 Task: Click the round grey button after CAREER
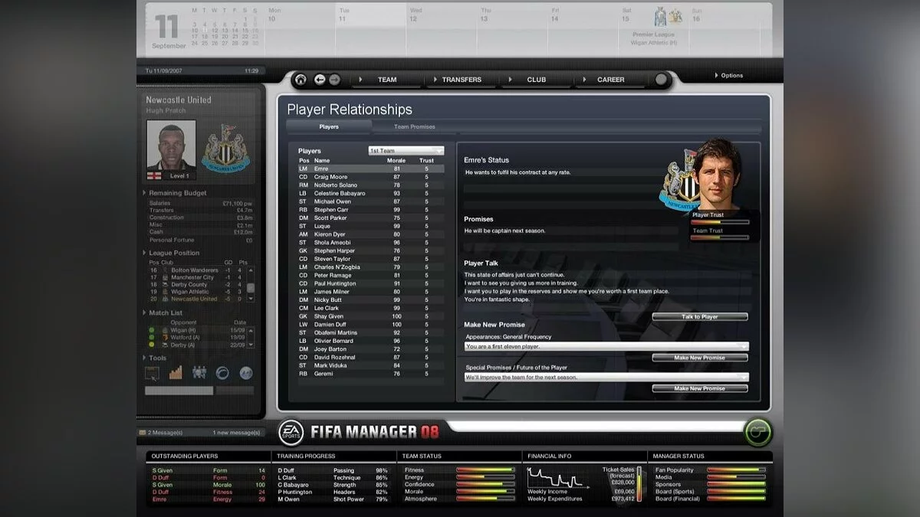pos(661,80)
